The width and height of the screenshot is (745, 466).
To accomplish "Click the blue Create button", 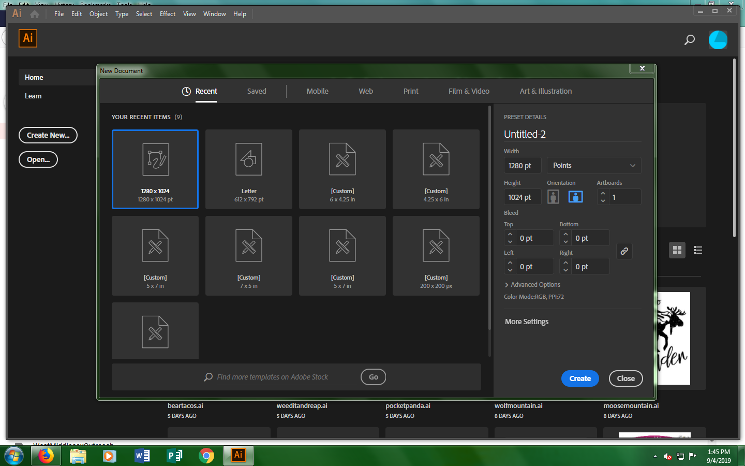I will [x=580, y=378].
